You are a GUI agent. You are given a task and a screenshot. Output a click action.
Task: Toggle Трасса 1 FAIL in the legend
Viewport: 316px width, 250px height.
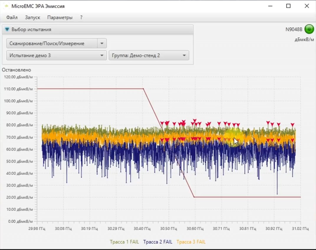point(124,242)
